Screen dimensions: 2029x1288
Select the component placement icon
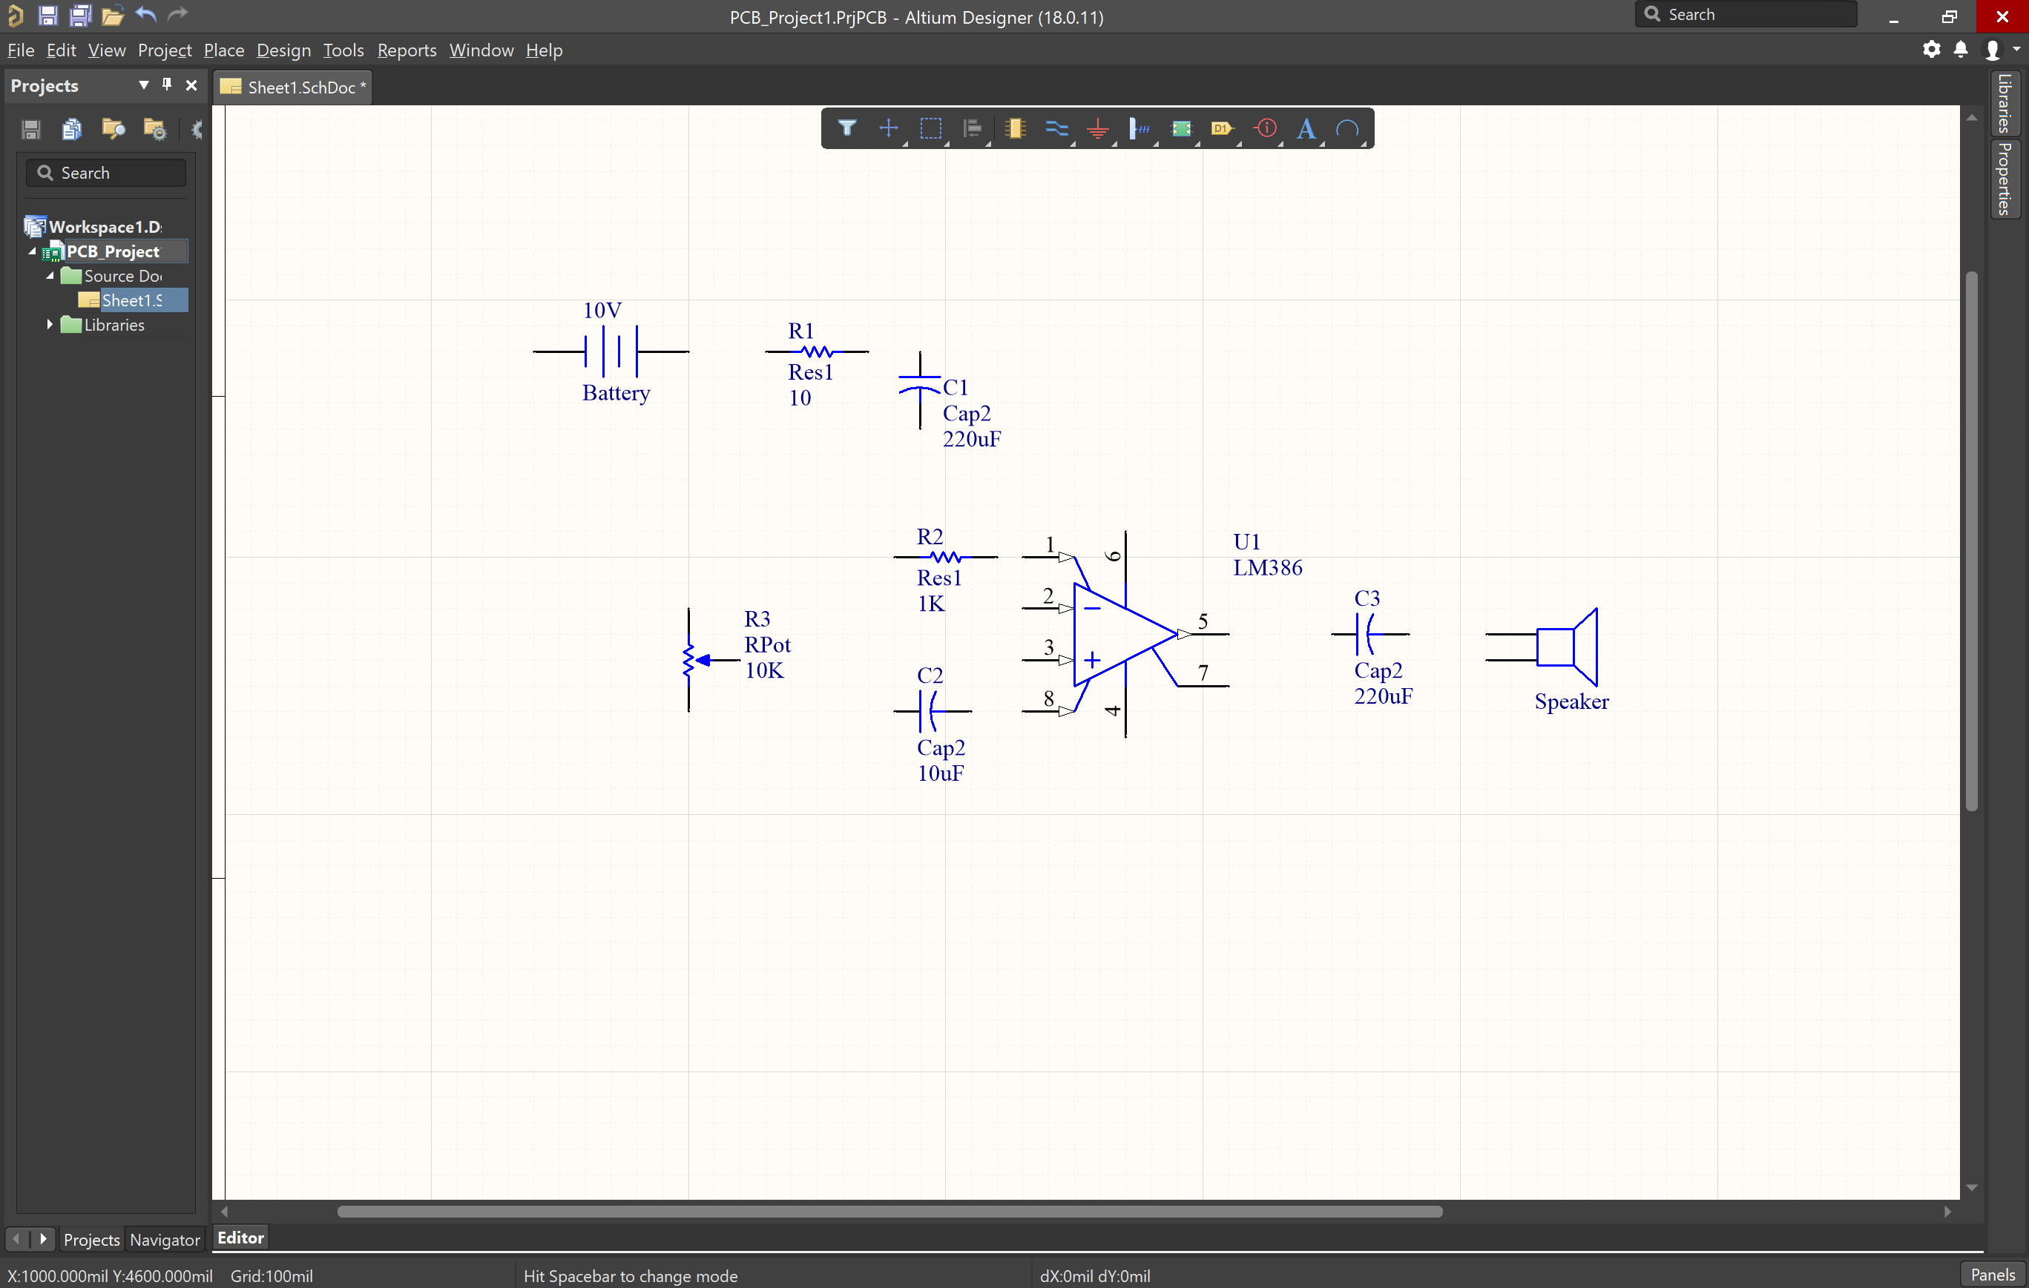(x=1013, y=129)
